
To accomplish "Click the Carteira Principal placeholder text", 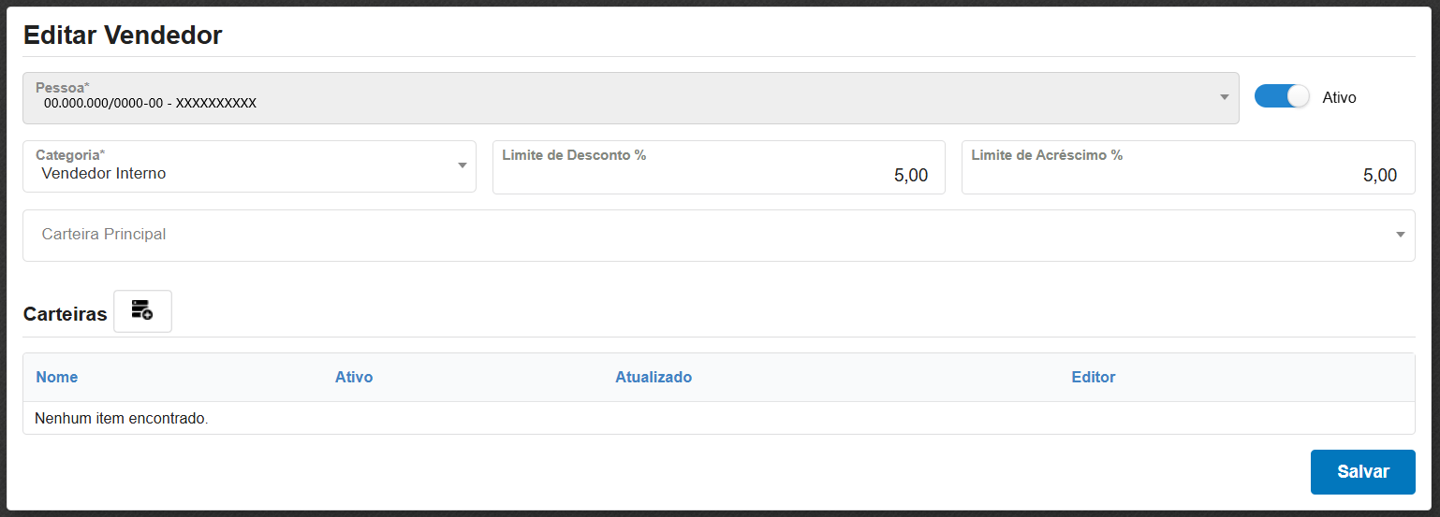I will click(x=104, y=234).
